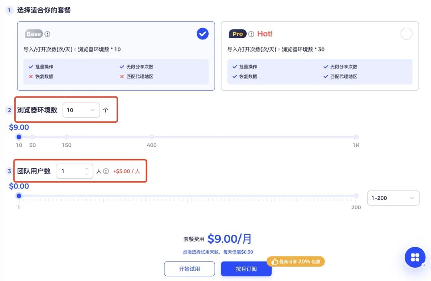This screenshot has width=431, height=281.
Task: Click the info icon next to Pro plan
Action: click(251, 33)
